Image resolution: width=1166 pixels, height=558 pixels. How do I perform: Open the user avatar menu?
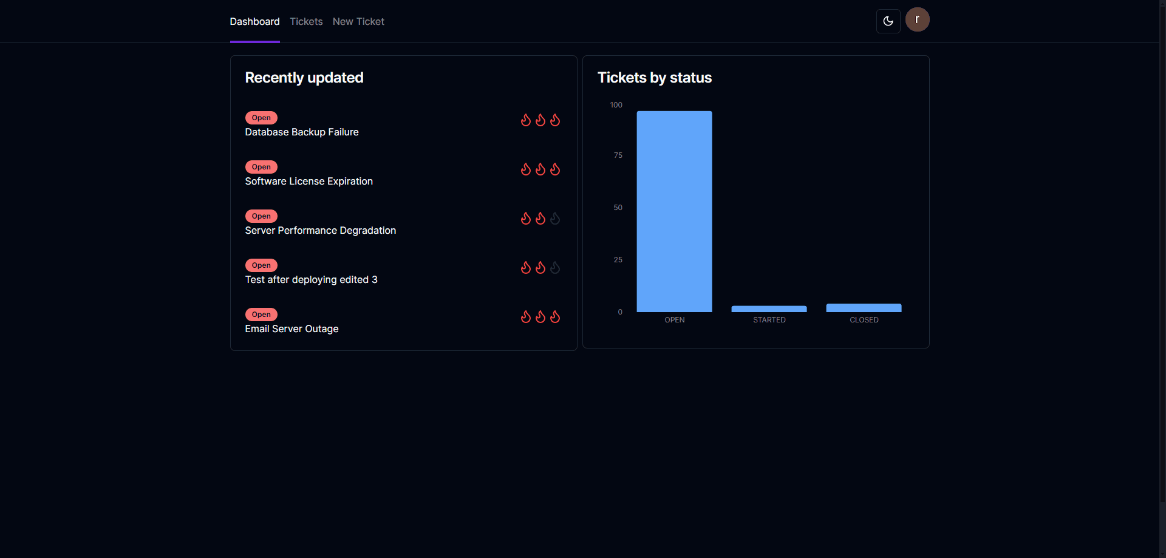pyautogui.click(x=917, y=19)
